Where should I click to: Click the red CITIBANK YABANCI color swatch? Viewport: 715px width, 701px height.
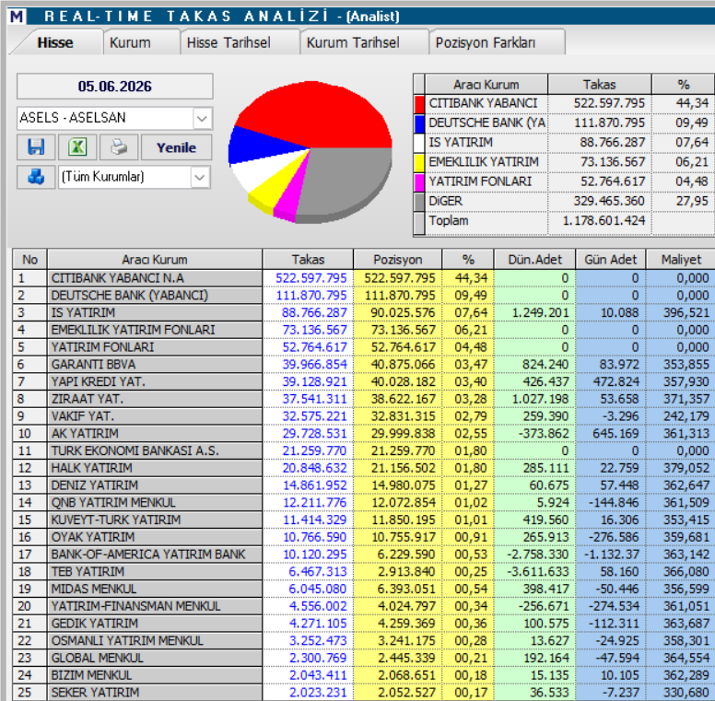419,103
